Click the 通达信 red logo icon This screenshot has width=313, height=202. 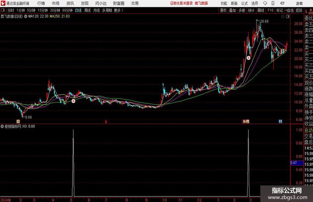[x=3, y=3]
